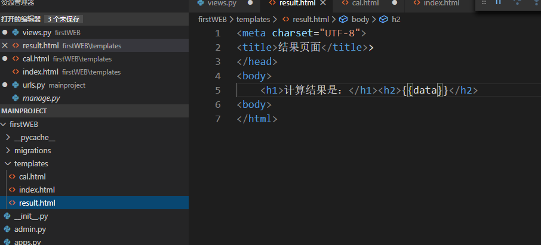Click body in the breadcrumb path
Viewport: 541px width, 245px height.
click(360, 19)
